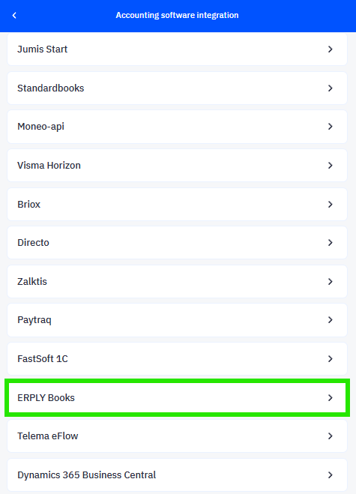Select the Briox list item

coord(177,205)
